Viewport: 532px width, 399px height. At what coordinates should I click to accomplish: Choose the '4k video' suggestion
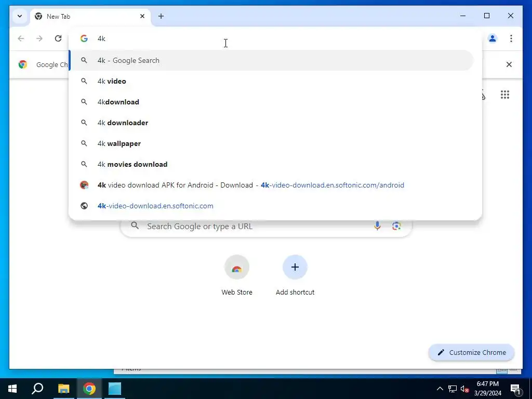pyautogui.click(x=271, y=81)
